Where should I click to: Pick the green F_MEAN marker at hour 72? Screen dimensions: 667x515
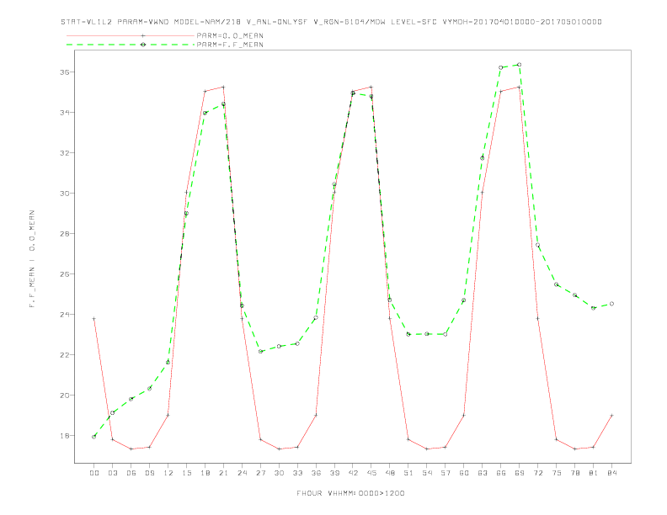[x=537, y=245]
